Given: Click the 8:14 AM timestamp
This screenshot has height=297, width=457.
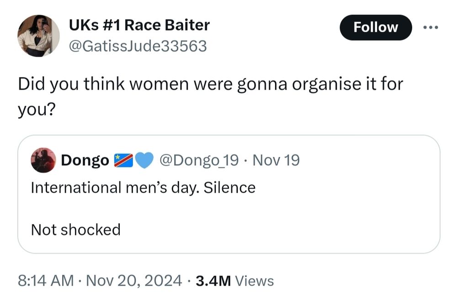Looking at the screenshot, I should coord(45,281).
